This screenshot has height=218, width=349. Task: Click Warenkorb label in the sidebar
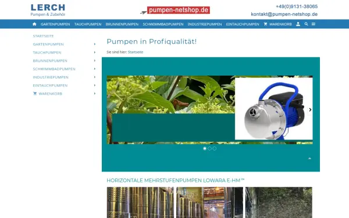point(50,94)
